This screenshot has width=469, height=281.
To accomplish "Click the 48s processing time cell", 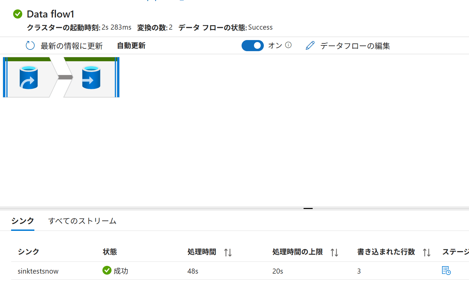I will pos(193,271).
